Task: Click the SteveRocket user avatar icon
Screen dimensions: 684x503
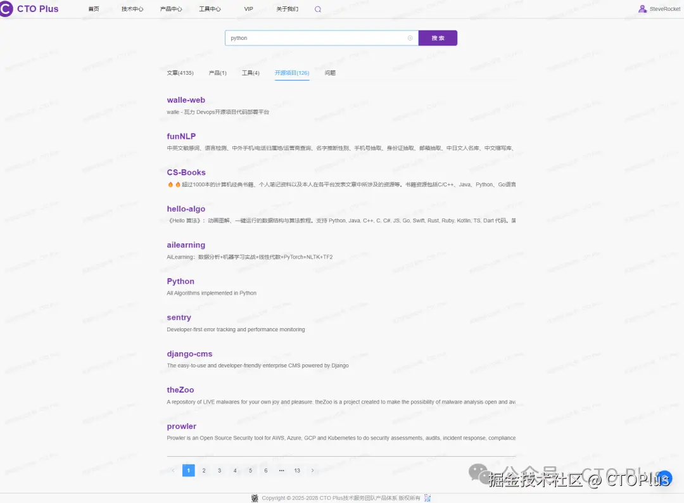Action: click(x=642, y=9)
